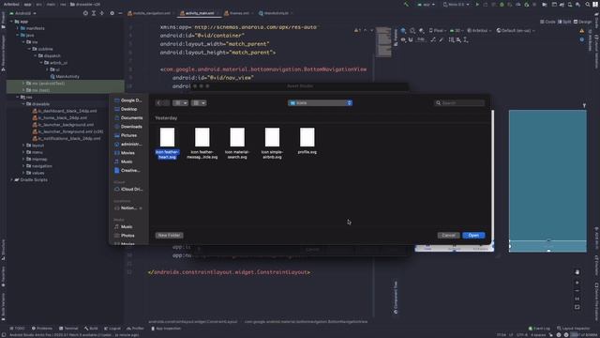Viewport: 600px width, 338px height.
Task: Select the Icon simple-airbnb.svg file
Action: tap(272, 144)
